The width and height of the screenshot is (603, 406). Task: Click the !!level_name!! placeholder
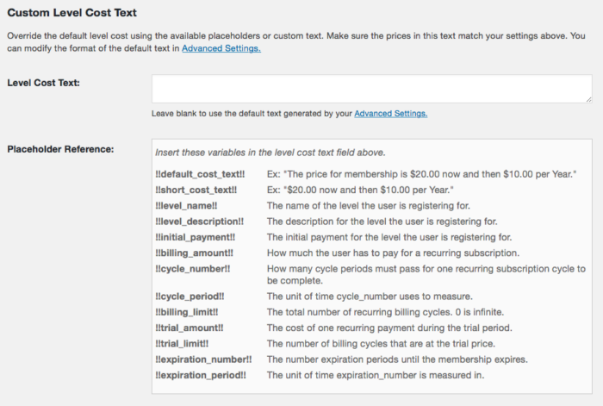(x=186, y=206)
